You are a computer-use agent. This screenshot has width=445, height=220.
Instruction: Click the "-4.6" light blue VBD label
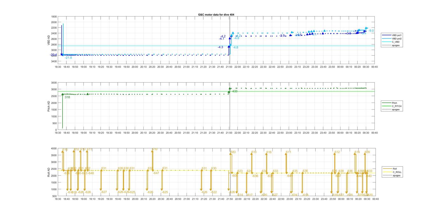click(x=237, y=38)
